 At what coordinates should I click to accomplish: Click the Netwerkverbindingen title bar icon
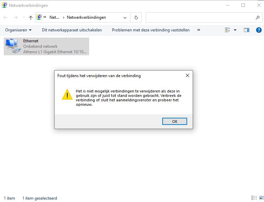pos(4,5)
